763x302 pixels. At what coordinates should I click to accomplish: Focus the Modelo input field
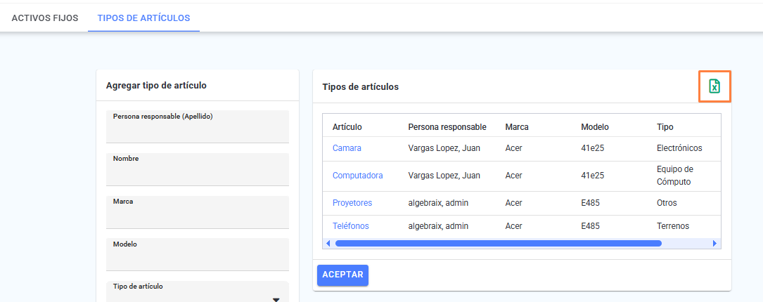click(x=198, y=254)
